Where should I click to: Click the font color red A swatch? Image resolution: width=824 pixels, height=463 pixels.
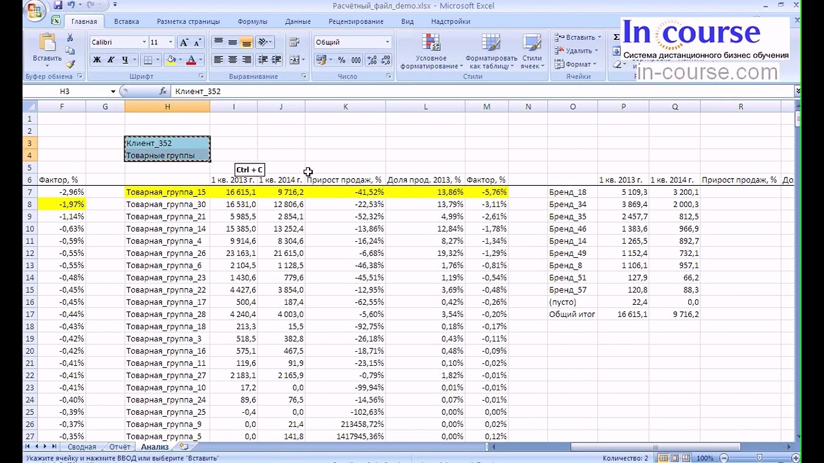(191, 60)
